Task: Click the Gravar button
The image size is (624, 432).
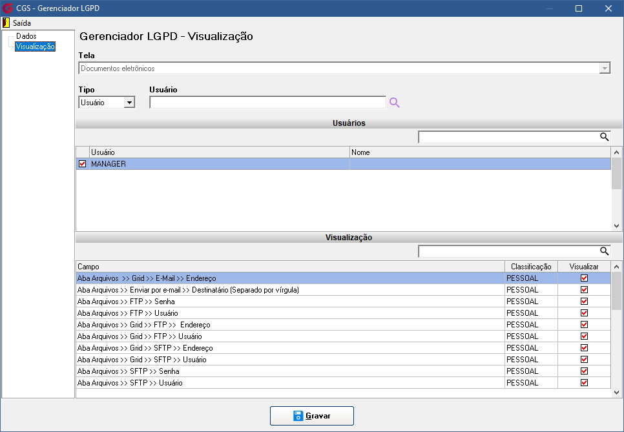Action: (311, 416)
